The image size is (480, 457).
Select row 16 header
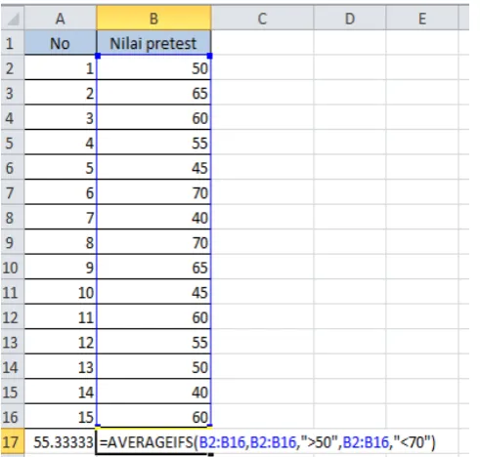(13, 416)
